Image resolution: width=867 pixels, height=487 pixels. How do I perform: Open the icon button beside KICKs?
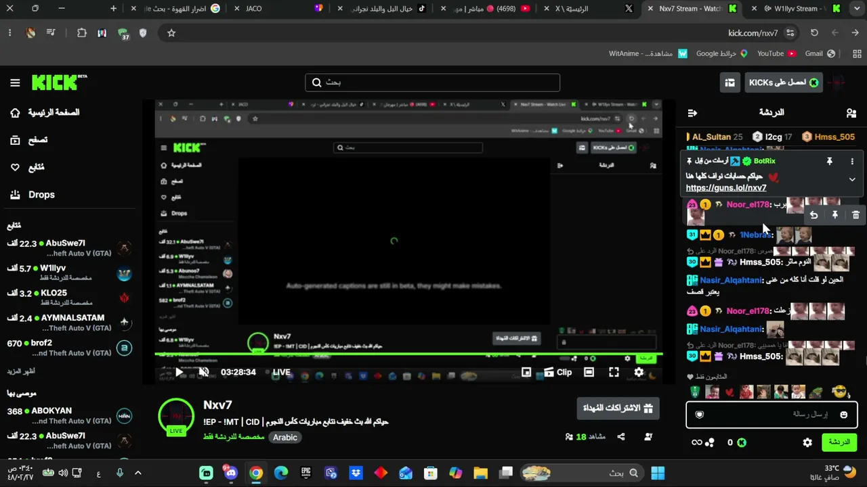[729, 83]
